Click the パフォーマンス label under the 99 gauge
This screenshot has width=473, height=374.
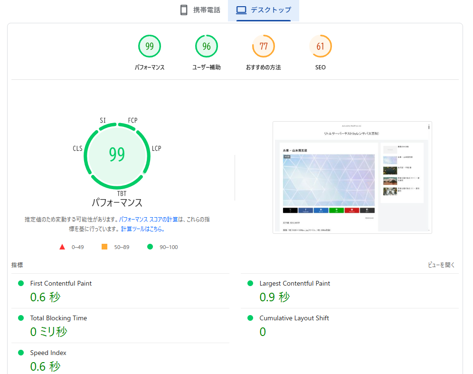150,67
